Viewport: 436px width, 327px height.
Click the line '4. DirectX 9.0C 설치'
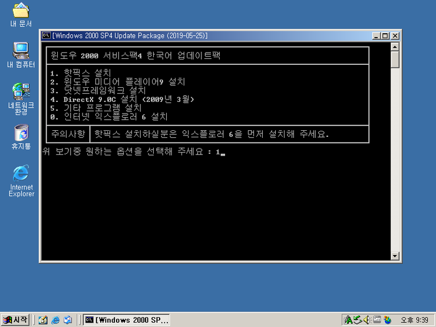122,99
